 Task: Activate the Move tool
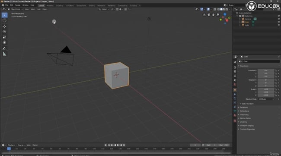tap(4, 26)
